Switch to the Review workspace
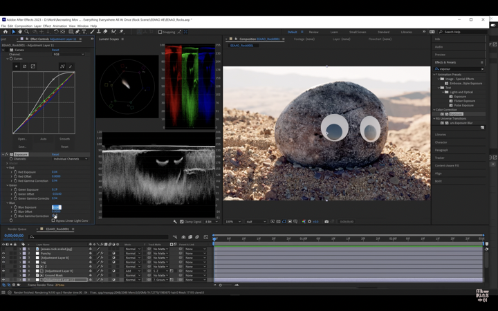 click(313, 32)
